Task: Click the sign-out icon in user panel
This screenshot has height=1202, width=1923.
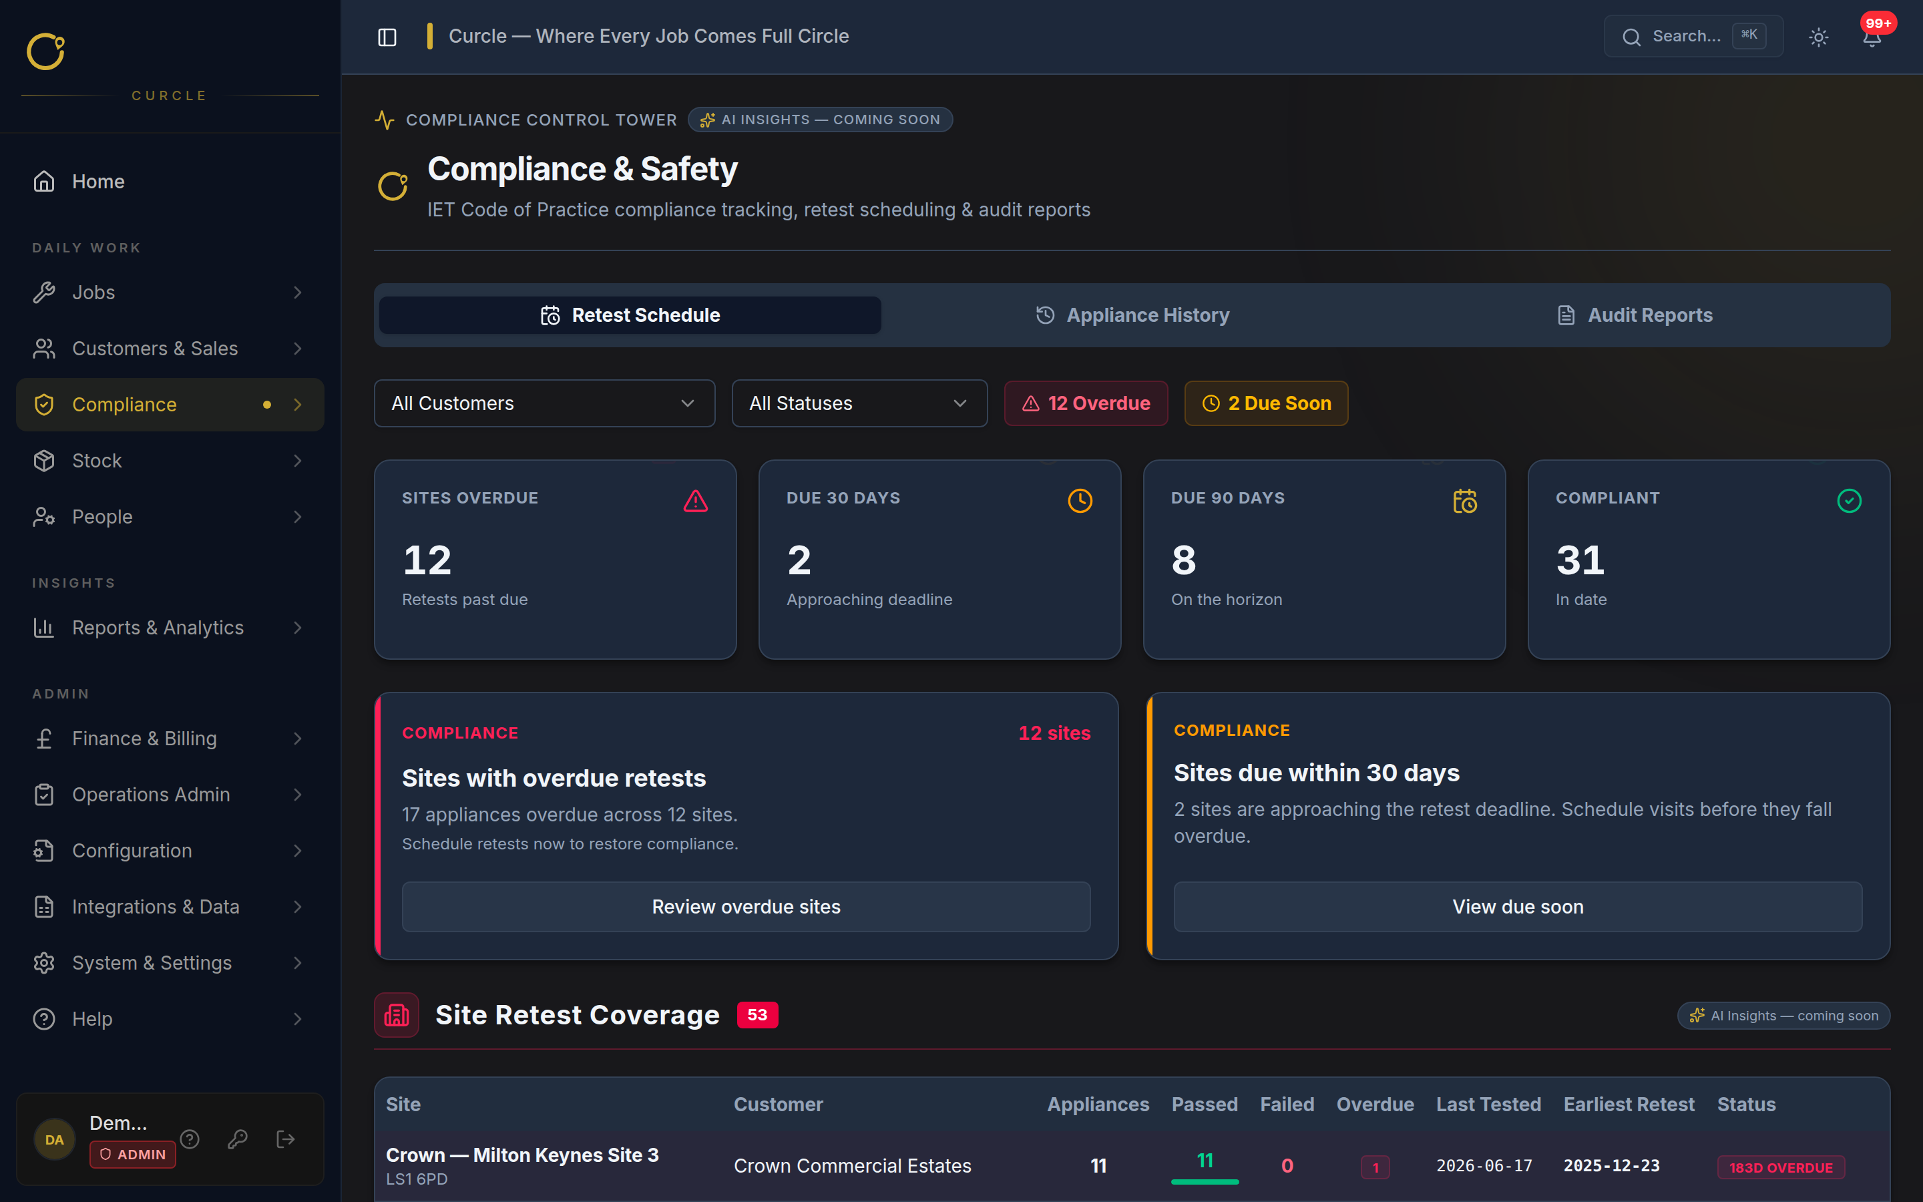Action: 285,1139
